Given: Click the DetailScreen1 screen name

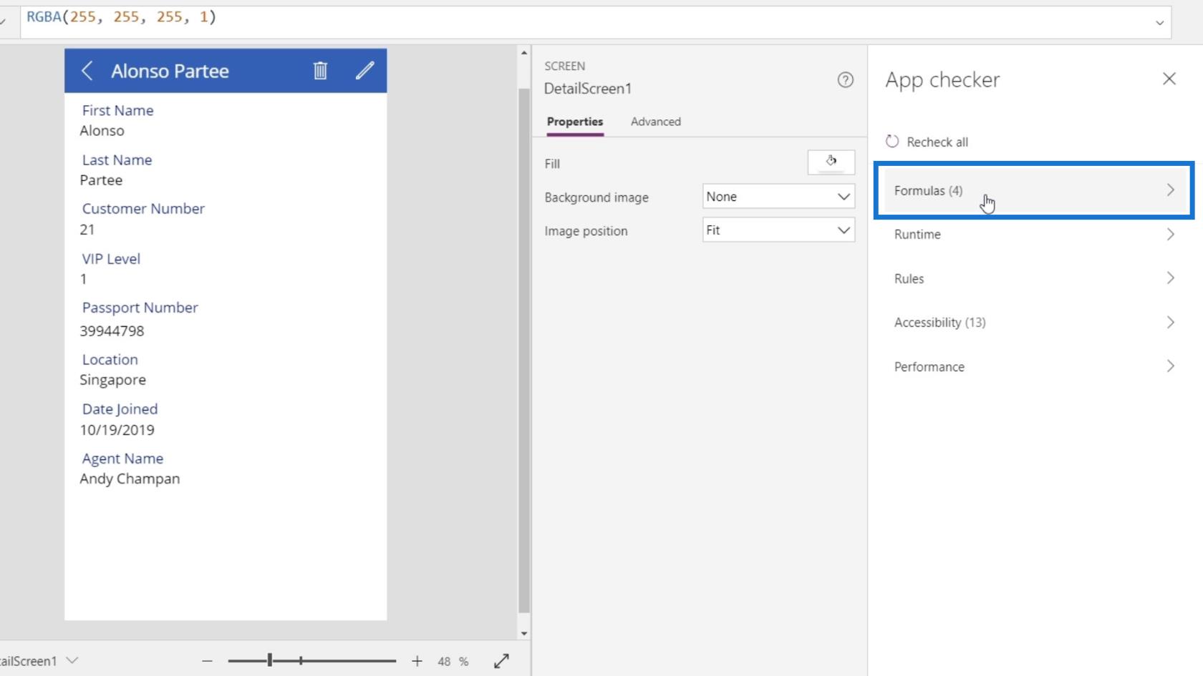Looking at the screenshot, I should [x=588, y=89].
